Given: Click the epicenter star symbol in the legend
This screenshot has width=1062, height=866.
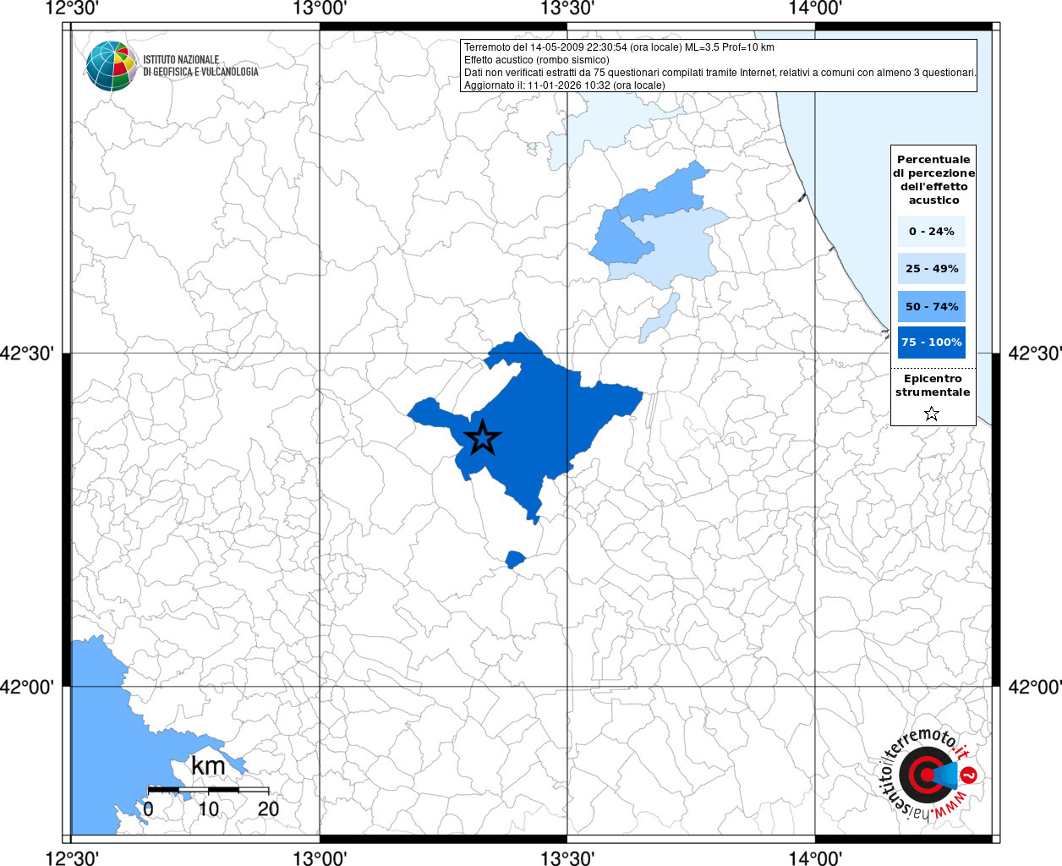Looking at the screenshot, I should click(x=932, y=414).
